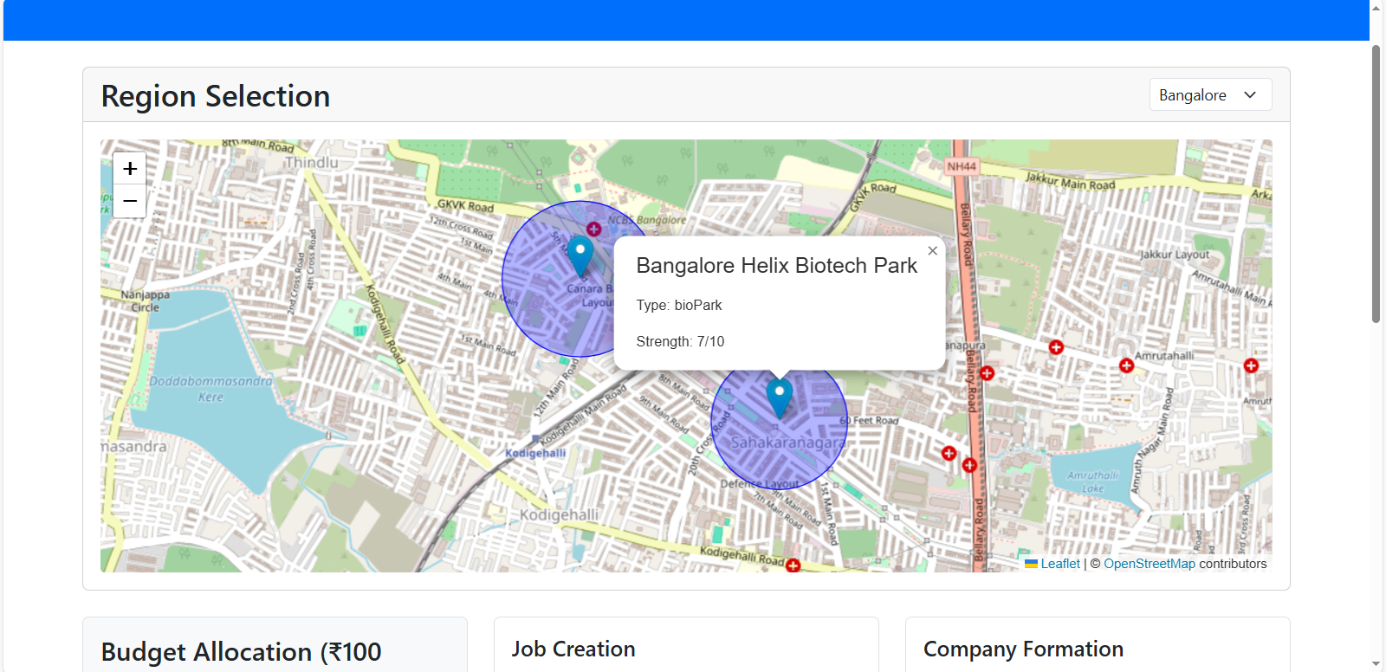Click the Amruthalli Lake label
Viewport: 1386px width, 672px height.
click(x=1092, y=481)
